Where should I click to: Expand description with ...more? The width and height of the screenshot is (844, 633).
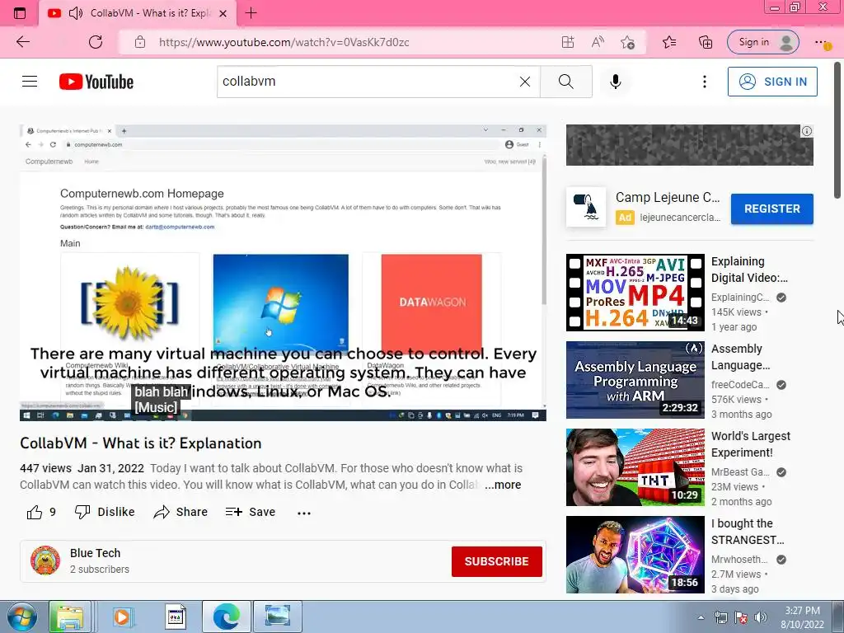pyautogui.click(x=503, y=485)
